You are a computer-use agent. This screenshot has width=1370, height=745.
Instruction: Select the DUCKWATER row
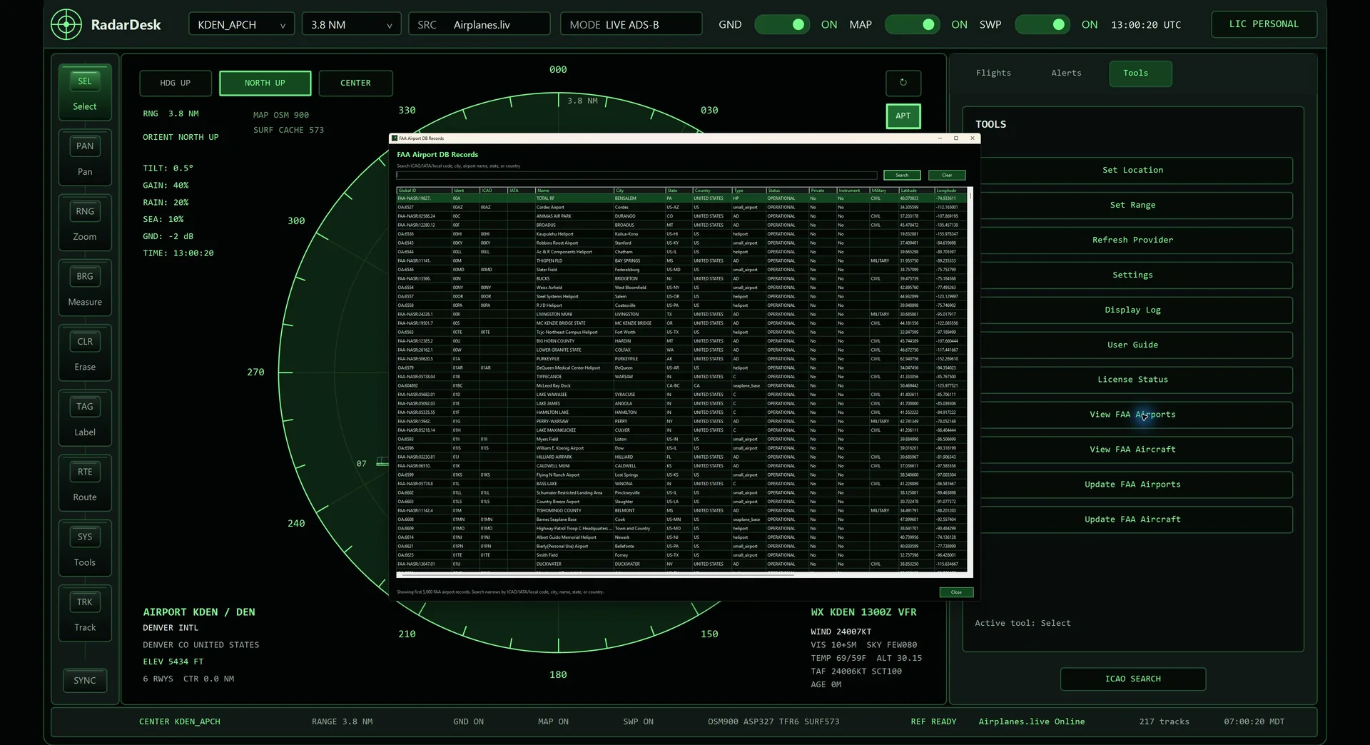point(682,564)
